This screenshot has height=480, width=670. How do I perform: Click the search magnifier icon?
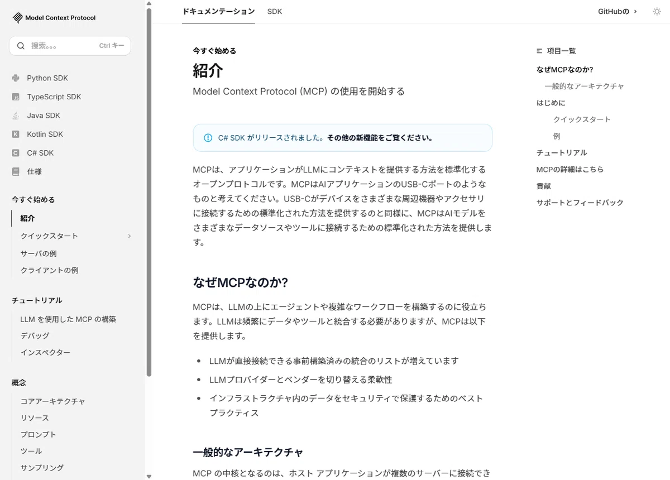coord(21,46)
